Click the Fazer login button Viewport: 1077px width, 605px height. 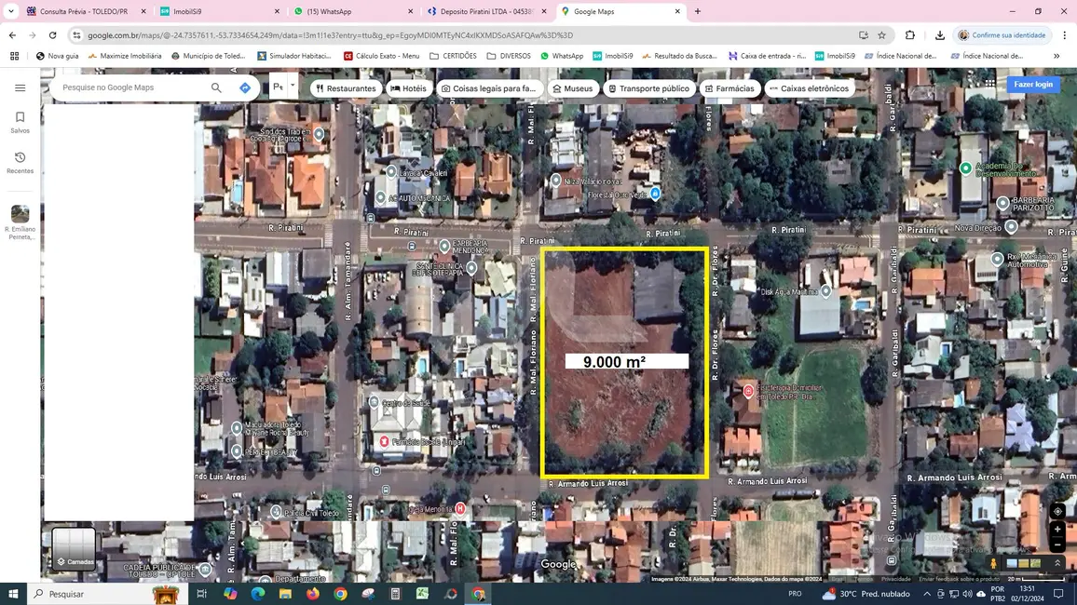[x=1032, y=85]
